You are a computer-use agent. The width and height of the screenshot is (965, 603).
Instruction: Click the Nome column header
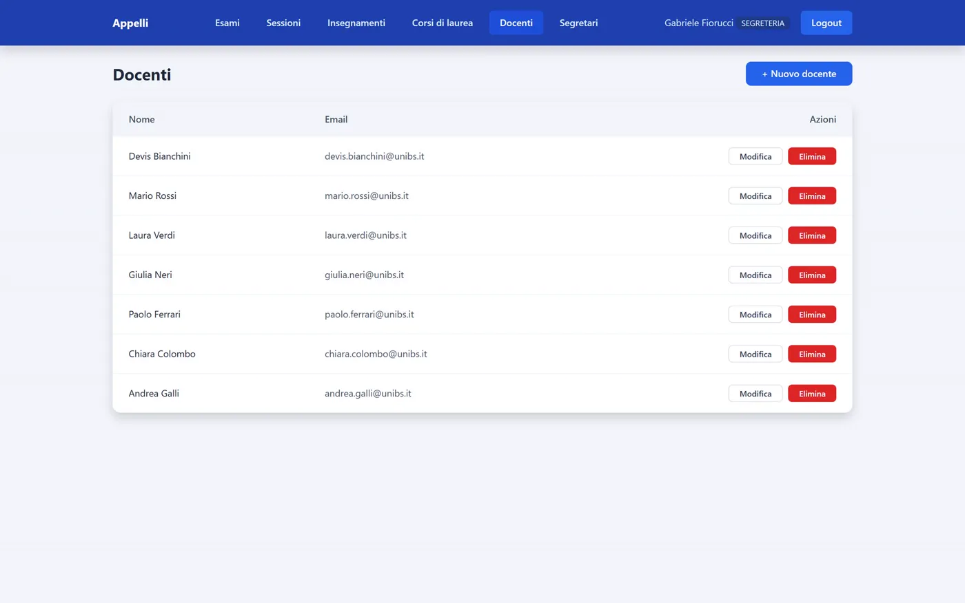[x=141, y=119]
